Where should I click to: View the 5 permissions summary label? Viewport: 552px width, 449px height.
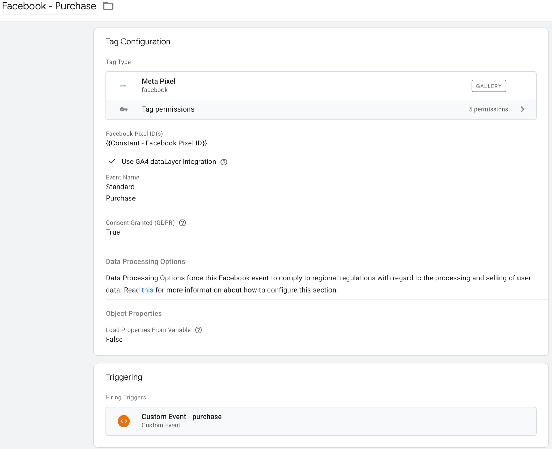point(489,109)
